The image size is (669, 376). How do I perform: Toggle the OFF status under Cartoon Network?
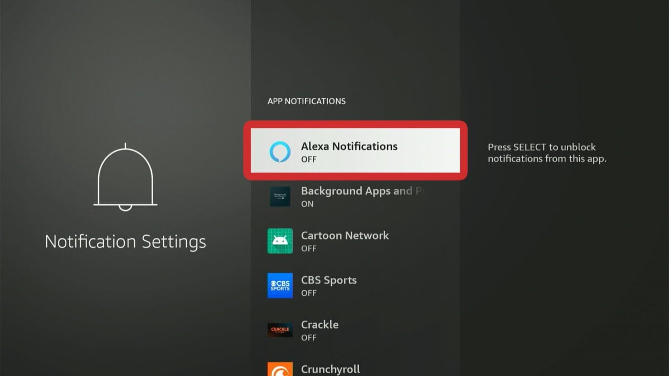pyautogui.click(x=309, y=248)
